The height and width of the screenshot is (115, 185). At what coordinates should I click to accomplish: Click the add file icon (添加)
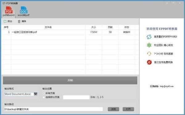5,22
